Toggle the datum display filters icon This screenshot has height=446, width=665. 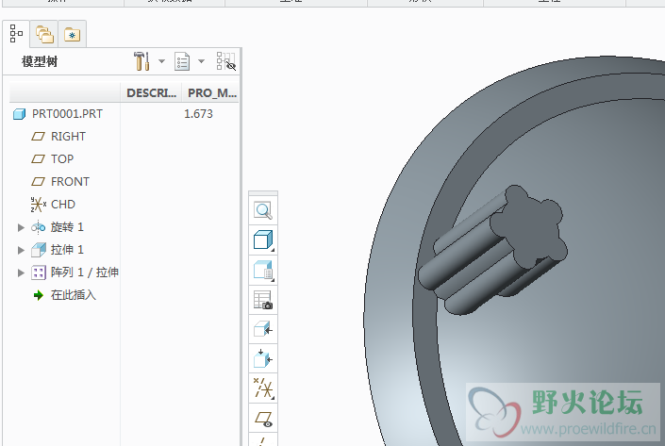click(x=263, y=388)
